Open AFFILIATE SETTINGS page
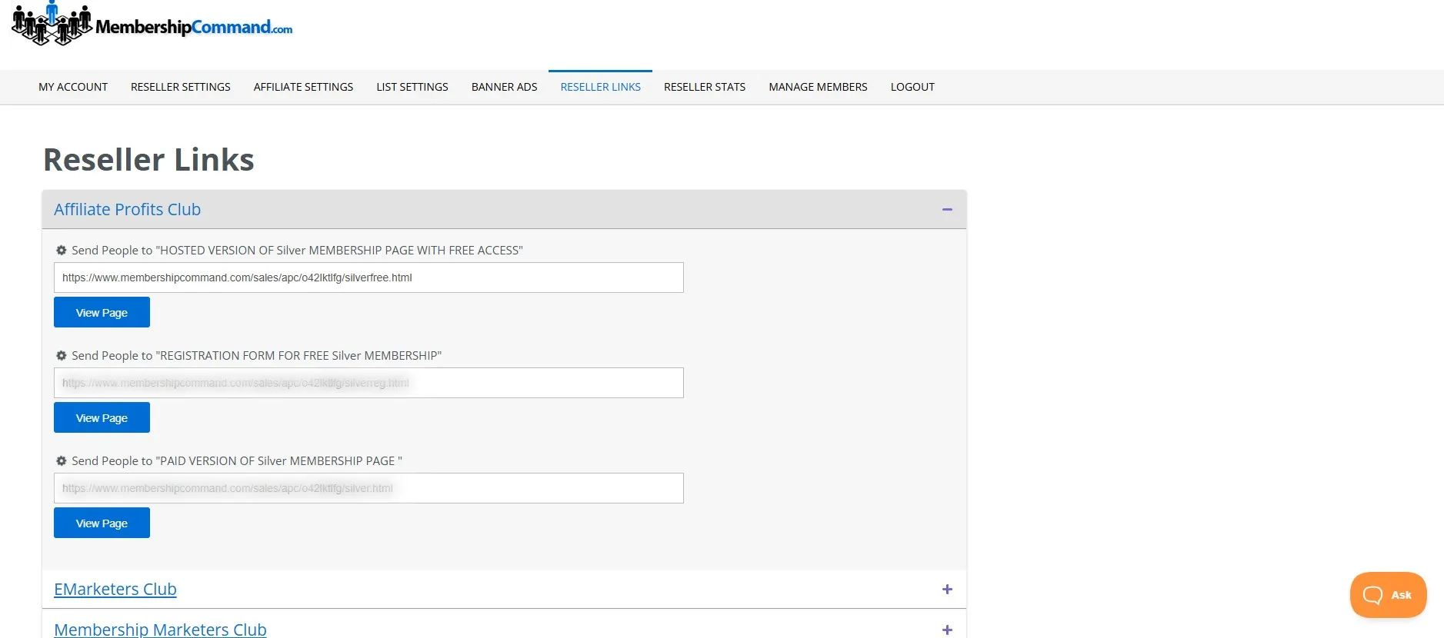1444x638 pixels. (x=303, y=87)
